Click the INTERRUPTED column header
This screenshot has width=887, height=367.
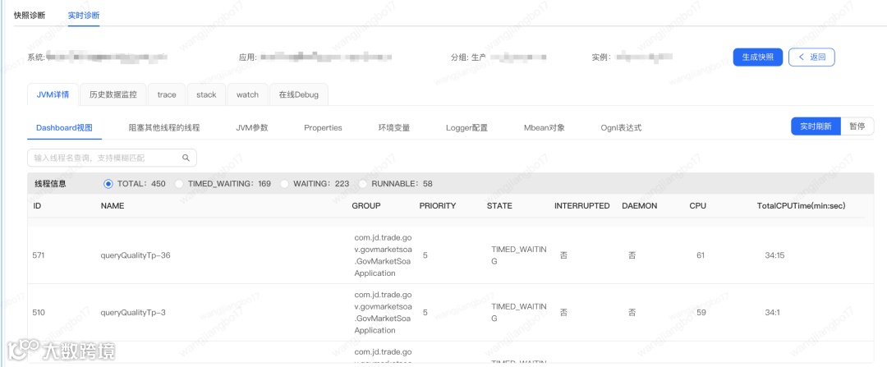tap(582, 206)
